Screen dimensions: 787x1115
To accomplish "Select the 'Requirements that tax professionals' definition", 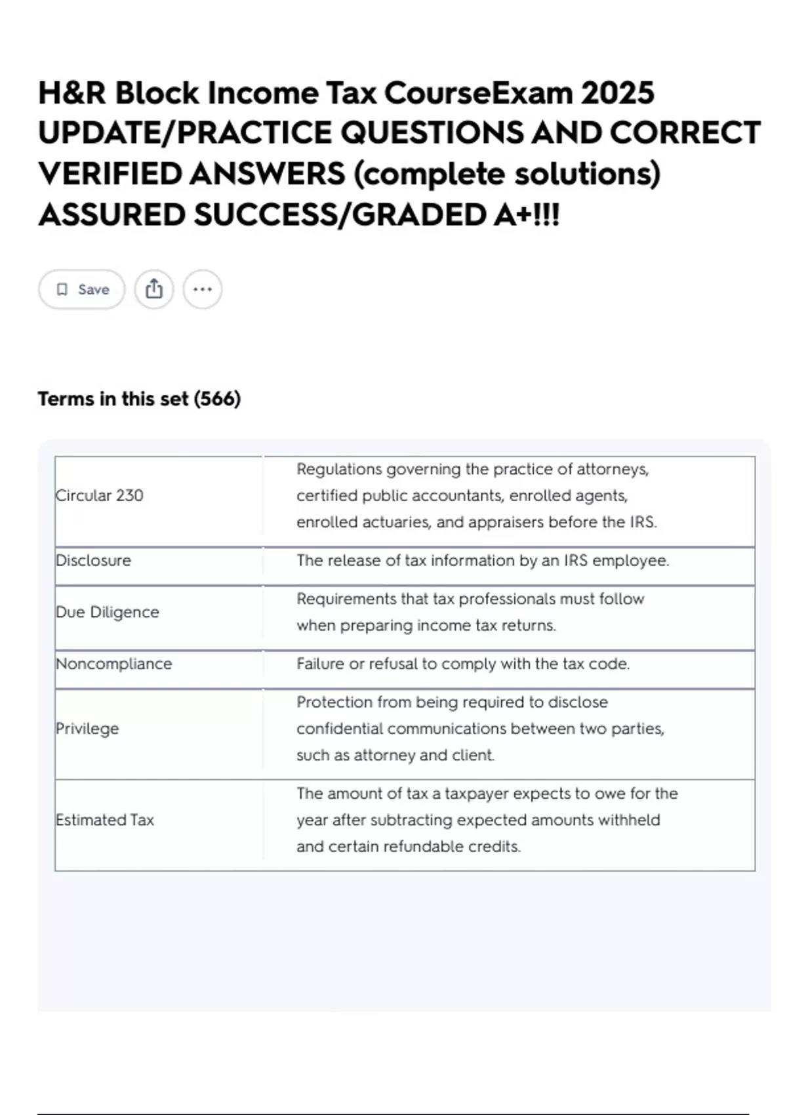I will point(470,612).
